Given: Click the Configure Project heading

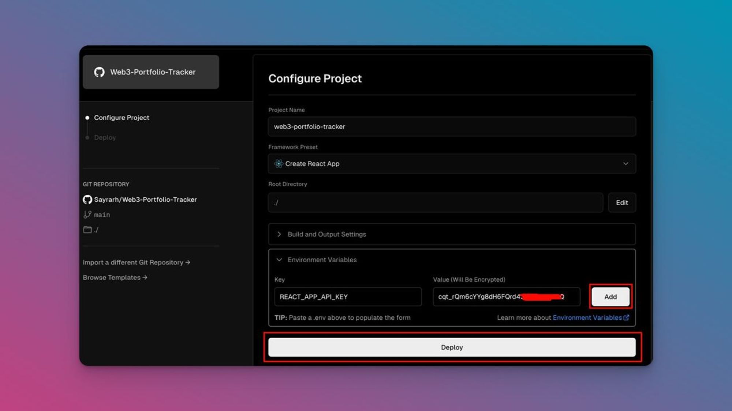Looking at the screenshot, I should pos(315,79).
